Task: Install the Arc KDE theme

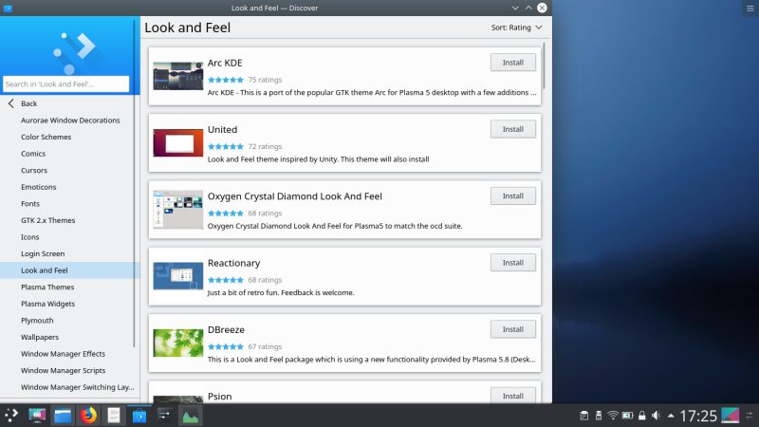Action: 513,63
